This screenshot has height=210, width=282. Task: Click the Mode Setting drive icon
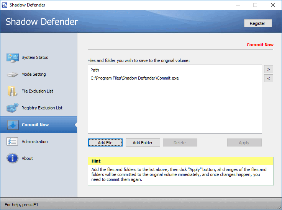click(x=12, y=74)
